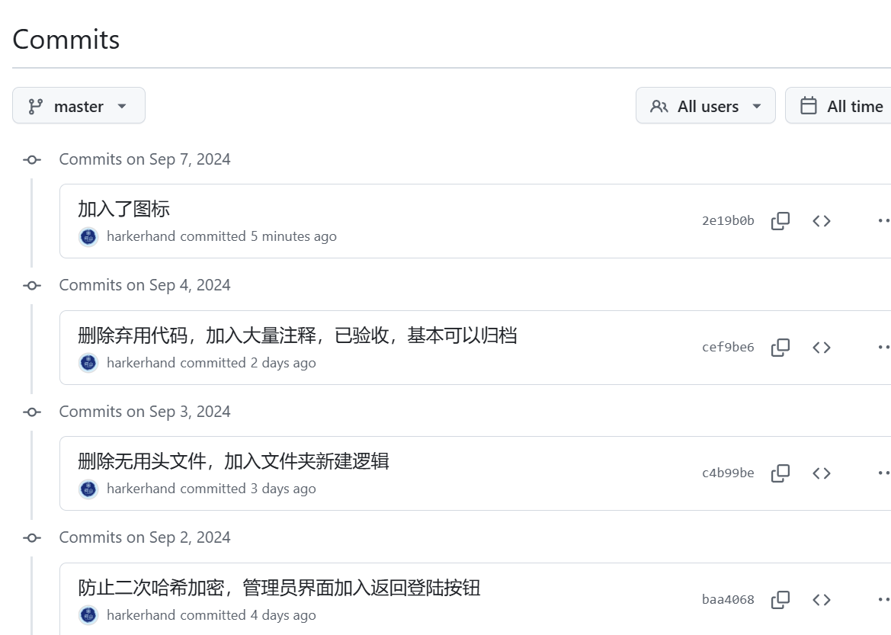This screenshot has width=891, height=635.
Task: Open the master branch dropdown
Action: tap(79, 106)
